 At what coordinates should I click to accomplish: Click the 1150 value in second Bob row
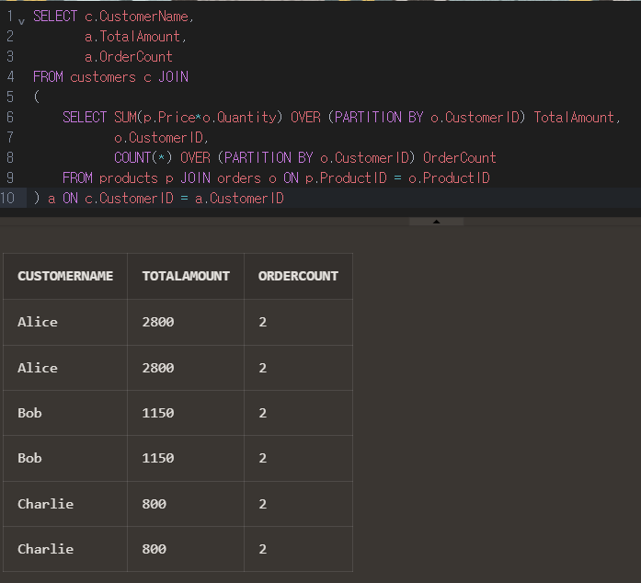158,458
